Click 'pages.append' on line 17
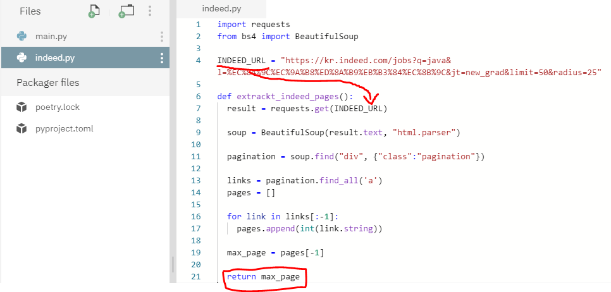 266,229
